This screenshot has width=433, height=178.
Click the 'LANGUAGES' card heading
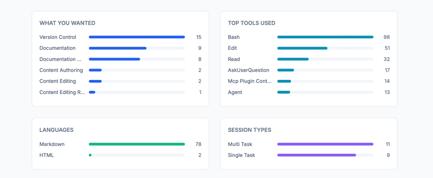click(56, 130)
